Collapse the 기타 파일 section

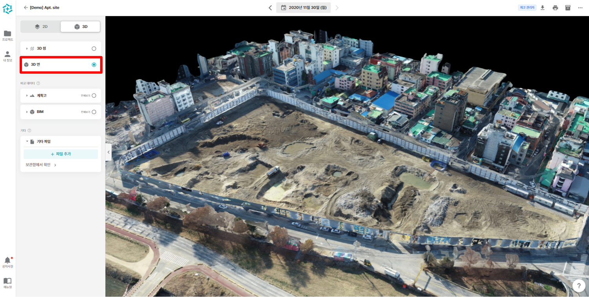[x=27, y=141]
